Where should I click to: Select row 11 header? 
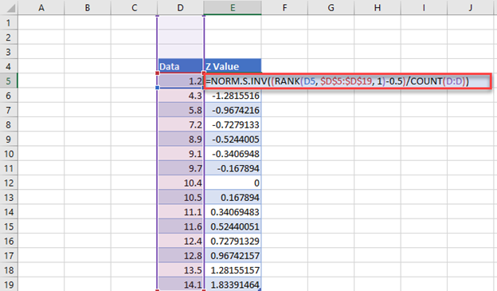pos(9,168)
